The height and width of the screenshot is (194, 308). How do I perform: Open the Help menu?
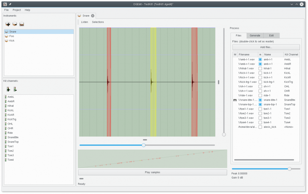[x=27, y=10]
